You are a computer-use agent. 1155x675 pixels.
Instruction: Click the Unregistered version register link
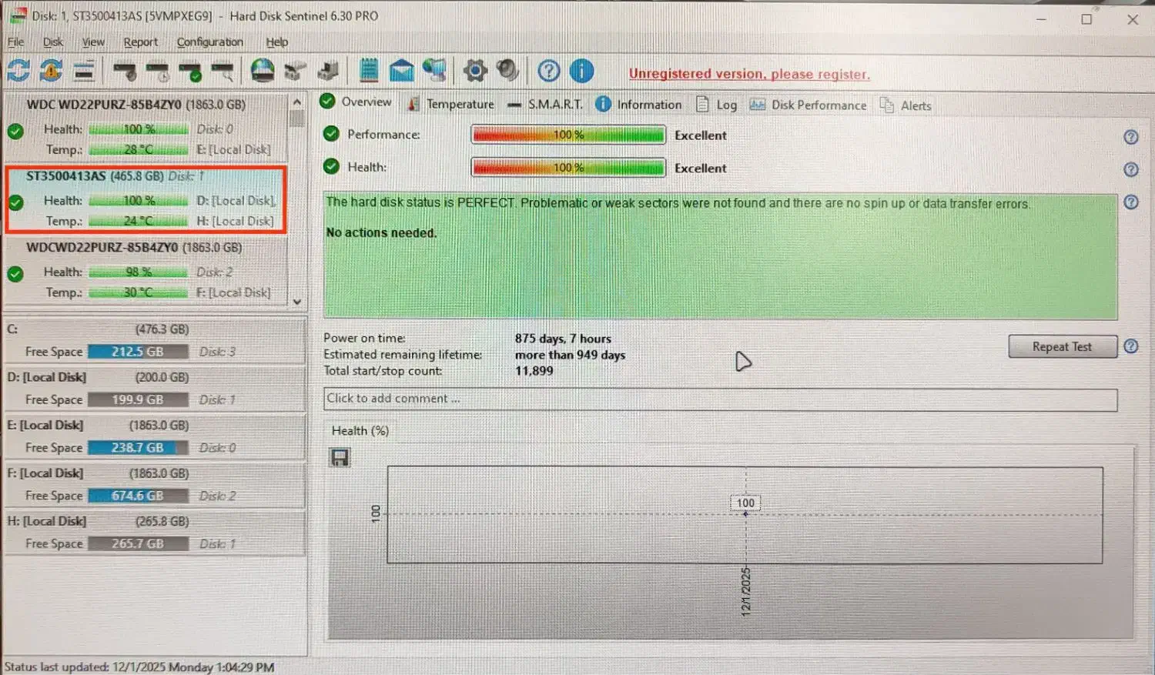[748, 75]
